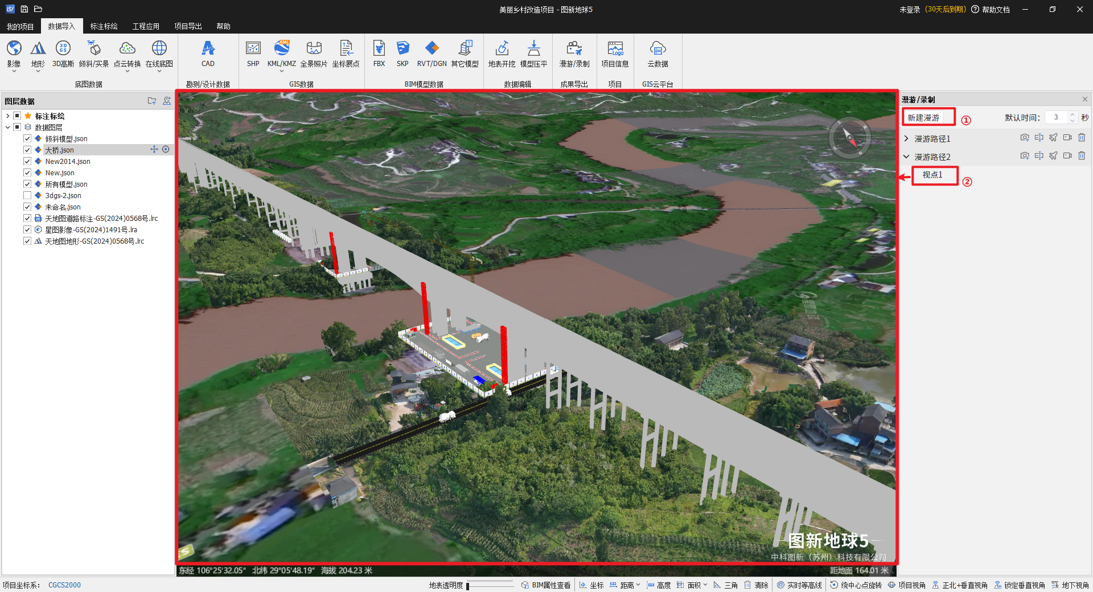Viewport: 1093px width, 592px height.
Task: Uncheck the 倾斜模型.json layer checkbox
Action: click(x=27, y=138)
